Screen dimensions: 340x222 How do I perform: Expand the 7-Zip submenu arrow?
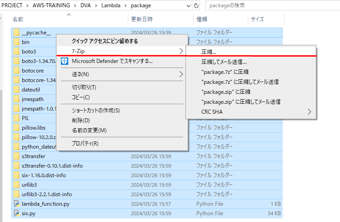181,51
